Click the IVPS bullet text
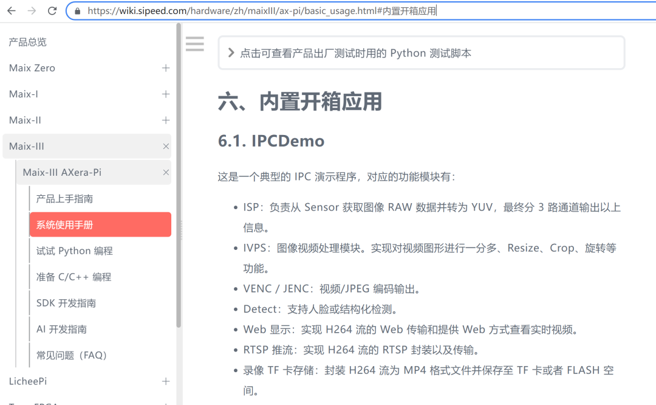The height and width of the screenshot is (405, 656). coord(429,258)
